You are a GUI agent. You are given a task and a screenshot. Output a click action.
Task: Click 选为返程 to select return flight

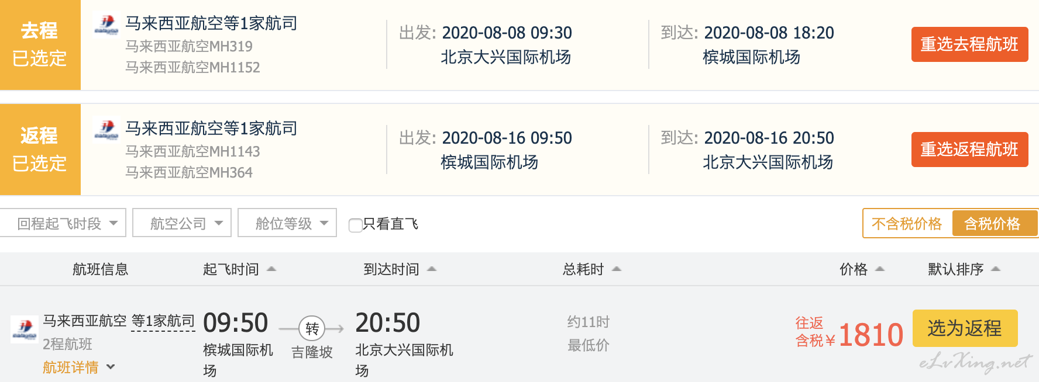(x=965, y=328)
